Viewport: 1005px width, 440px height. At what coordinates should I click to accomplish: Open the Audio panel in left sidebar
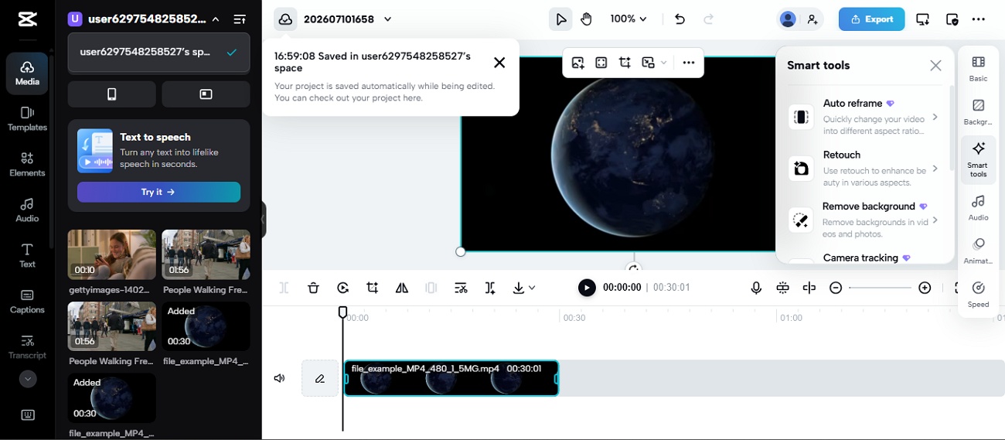[27, 210]
